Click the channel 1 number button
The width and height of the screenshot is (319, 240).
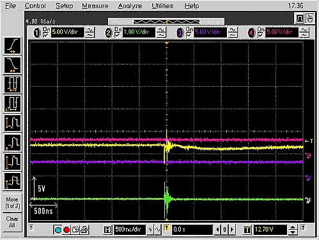[x=37, y=33]
